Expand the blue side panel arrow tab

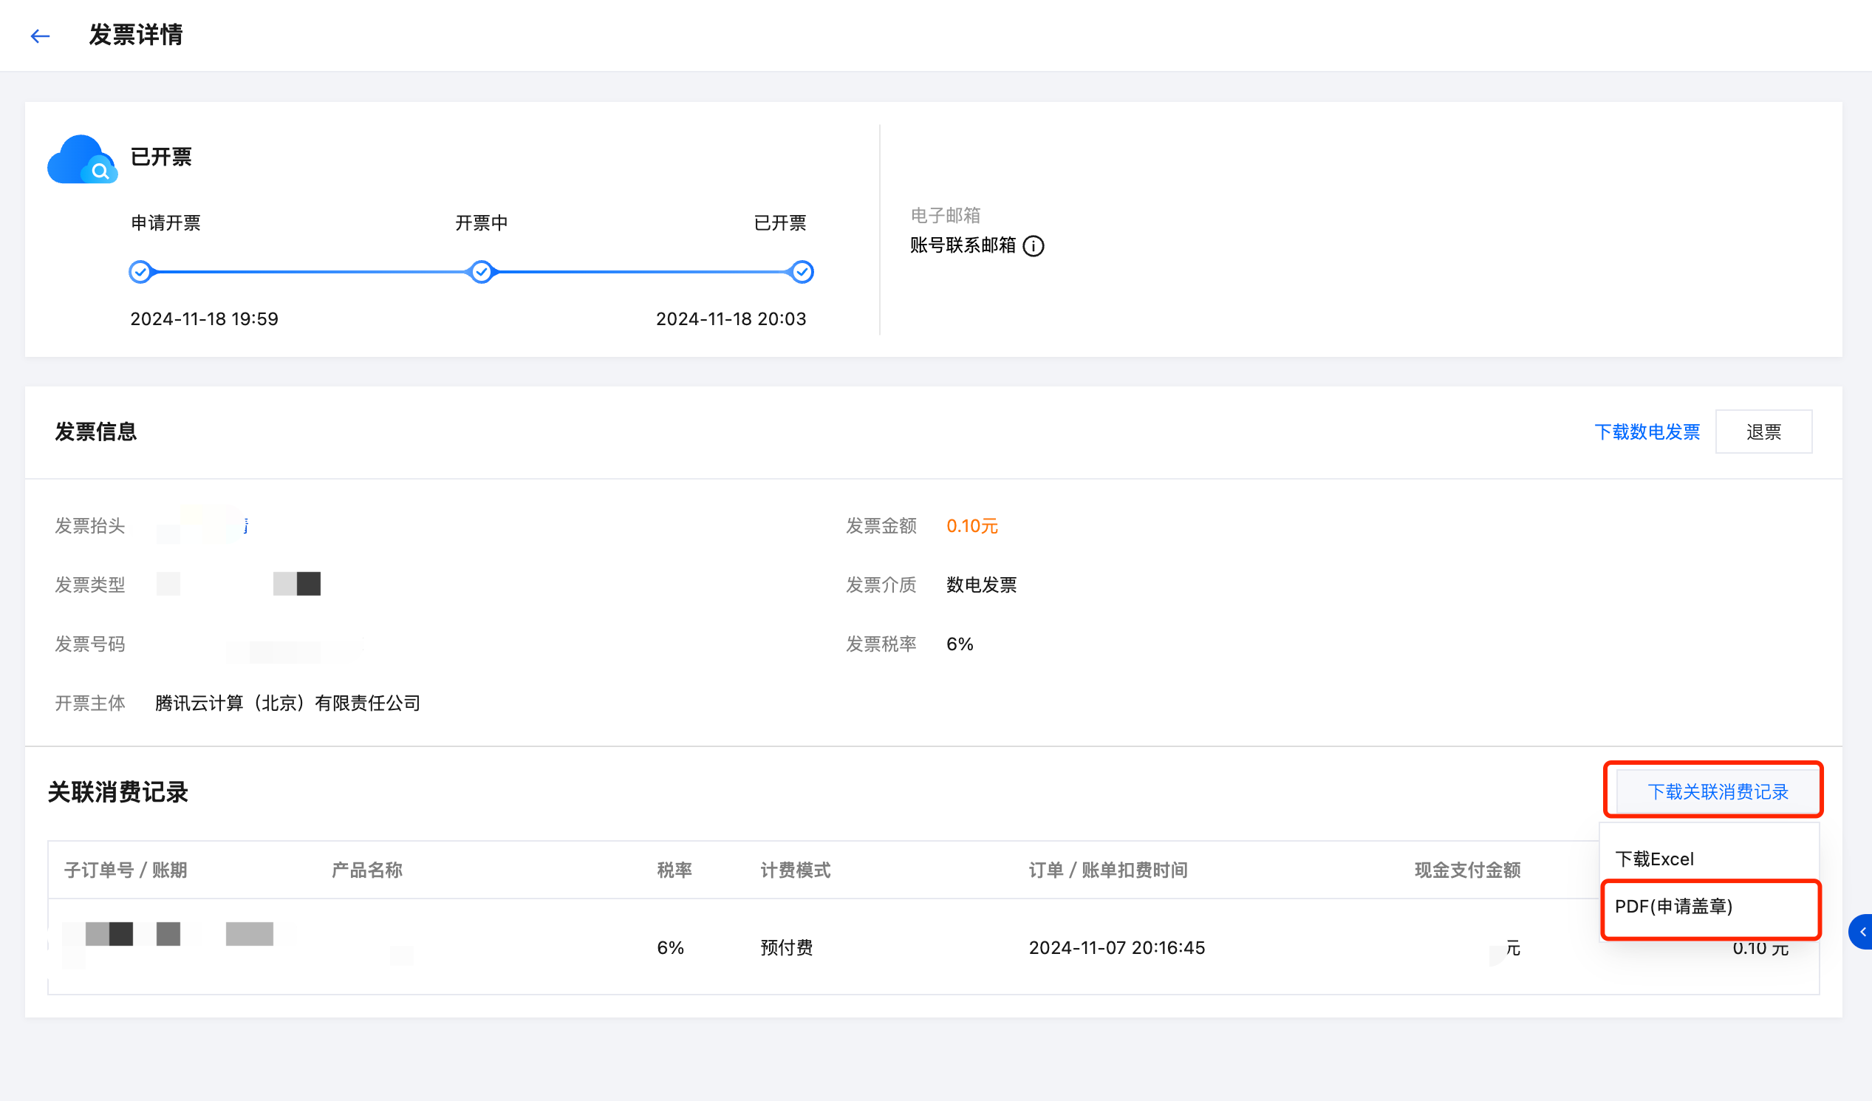tap(1862, 932)
